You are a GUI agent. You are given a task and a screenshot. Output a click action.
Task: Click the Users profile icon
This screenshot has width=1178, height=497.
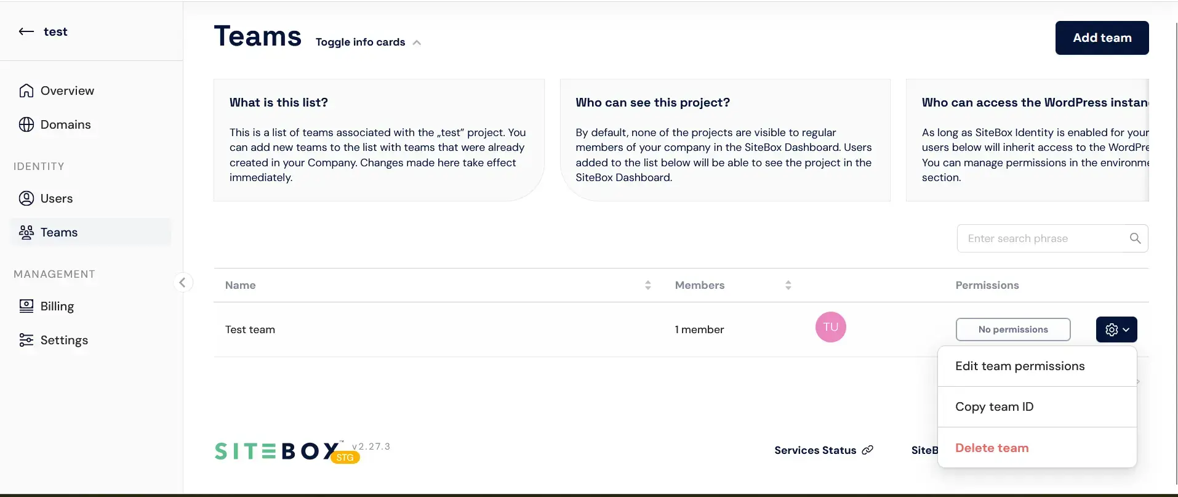[26, 198]
